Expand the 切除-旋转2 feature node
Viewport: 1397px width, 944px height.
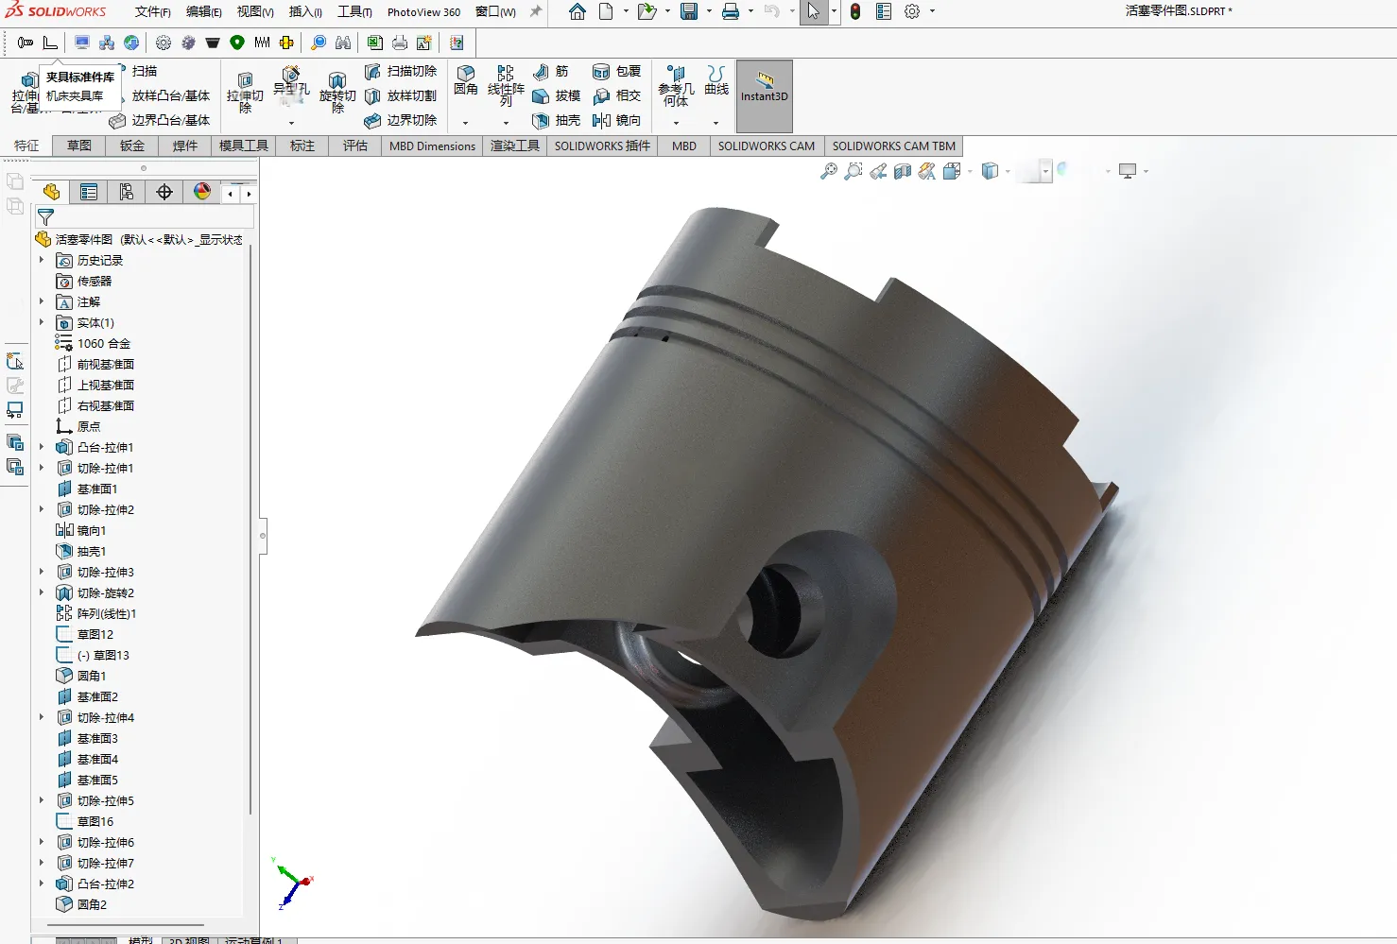pos(42,592)
